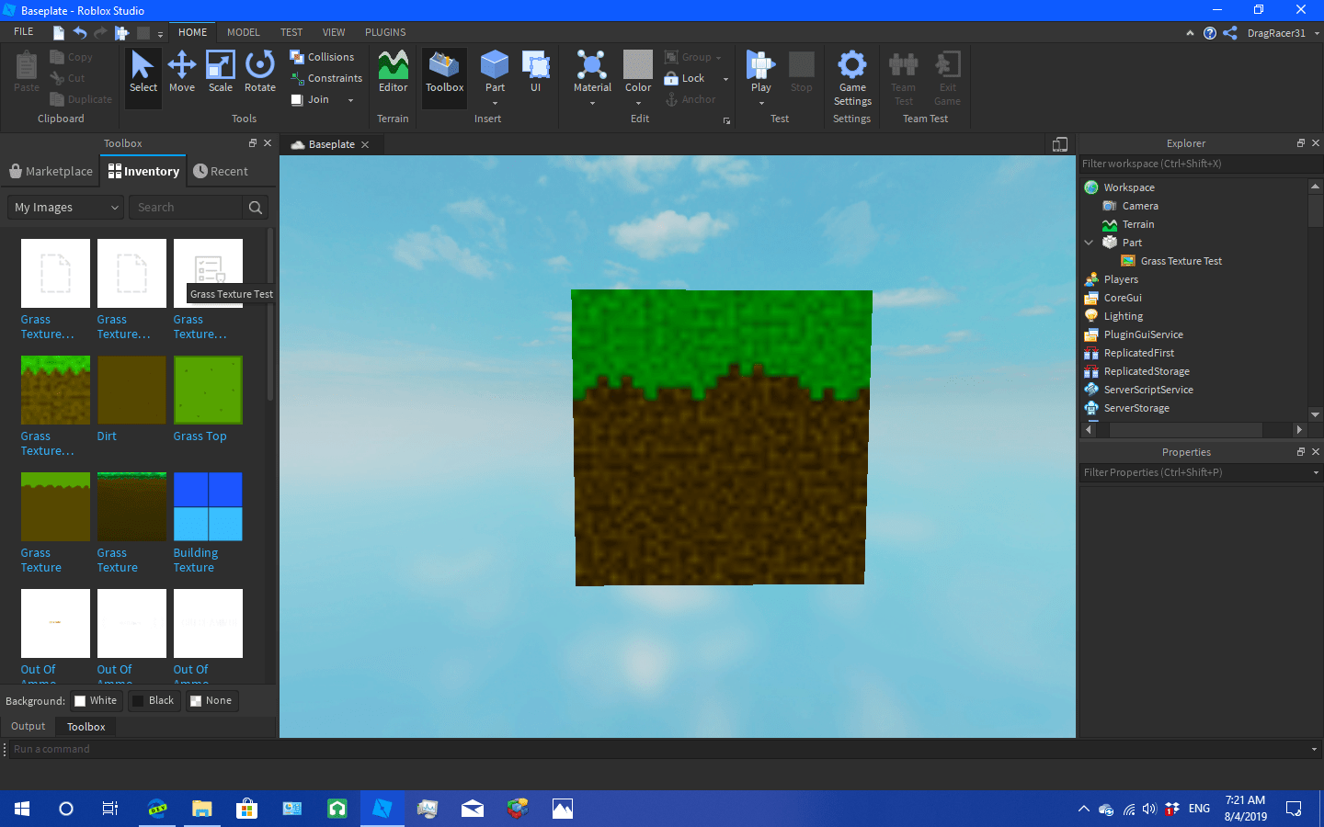Image resolution: width=1324 pixels, height=827 pixels.
Task: Click the search magnifier in Toolbox
Action: (256, 208)
